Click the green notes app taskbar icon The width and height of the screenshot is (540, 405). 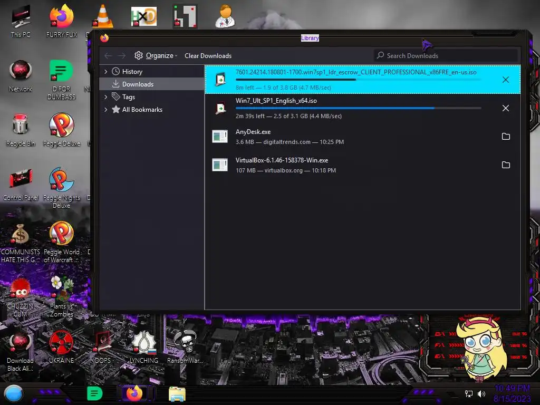94,393
